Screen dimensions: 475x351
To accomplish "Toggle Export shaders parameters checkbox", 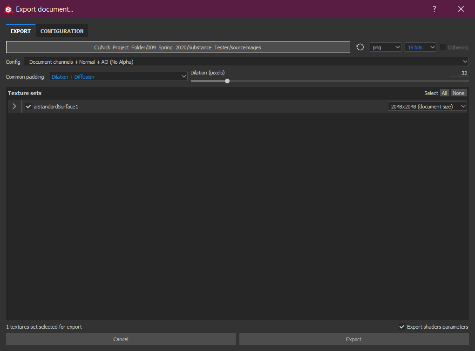I will tap(402, 327).
